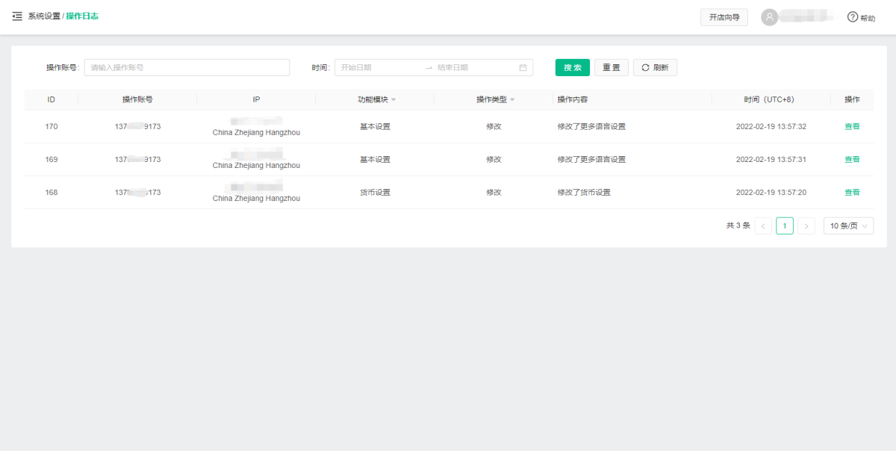
Task: Click the user avatar icon
Action: point(769,17)
